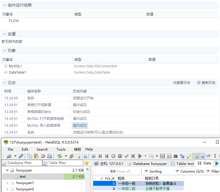Open the File menu in HeidiSQL

pyautogui.click(x=10, y=149)
